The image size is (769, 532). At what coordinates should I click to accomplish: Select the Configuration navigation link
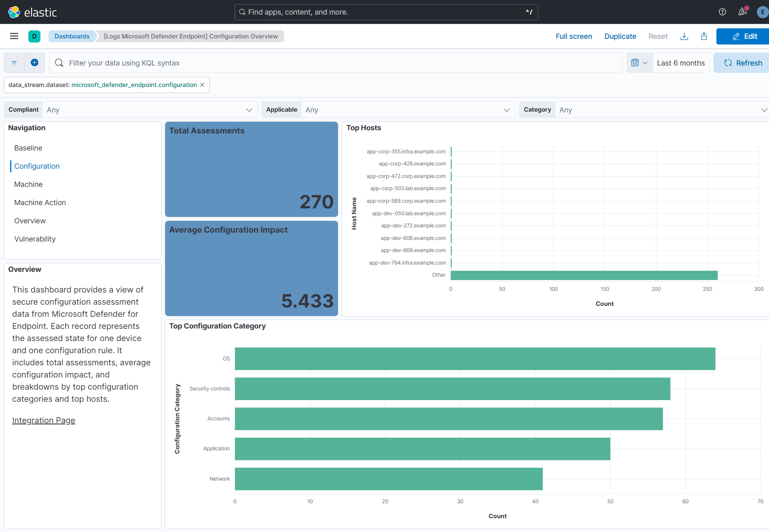tap(37, 166)
